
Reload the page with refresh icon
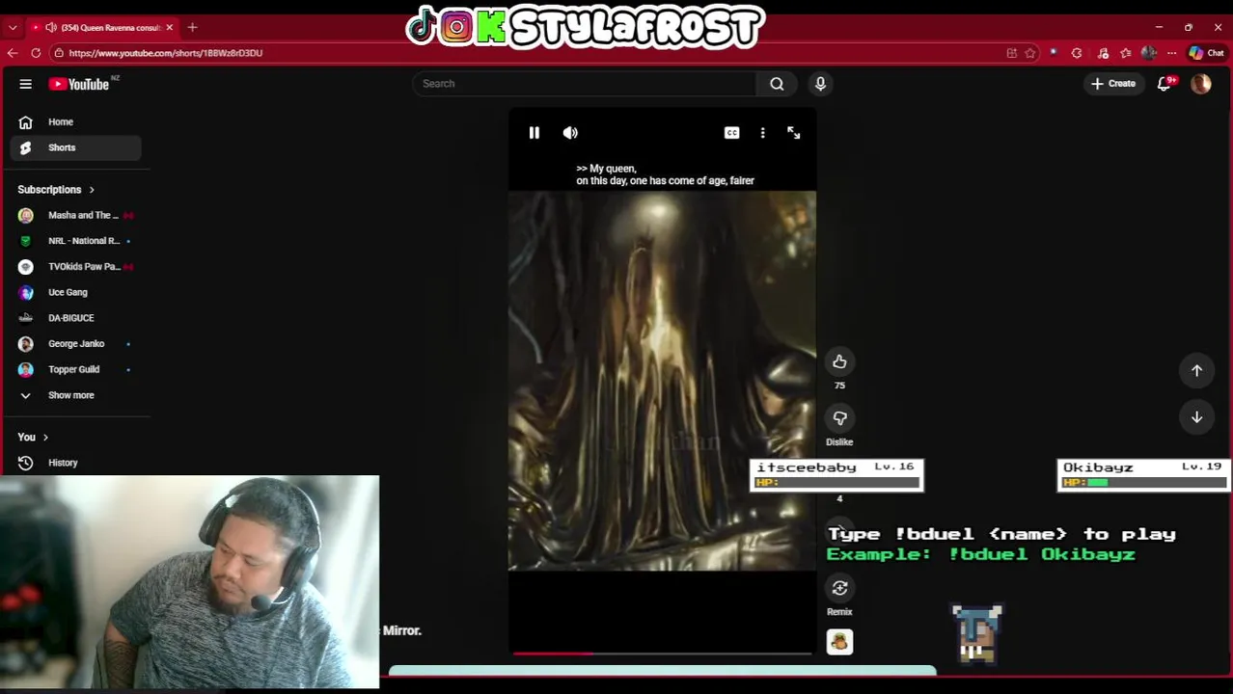[36, 53]
